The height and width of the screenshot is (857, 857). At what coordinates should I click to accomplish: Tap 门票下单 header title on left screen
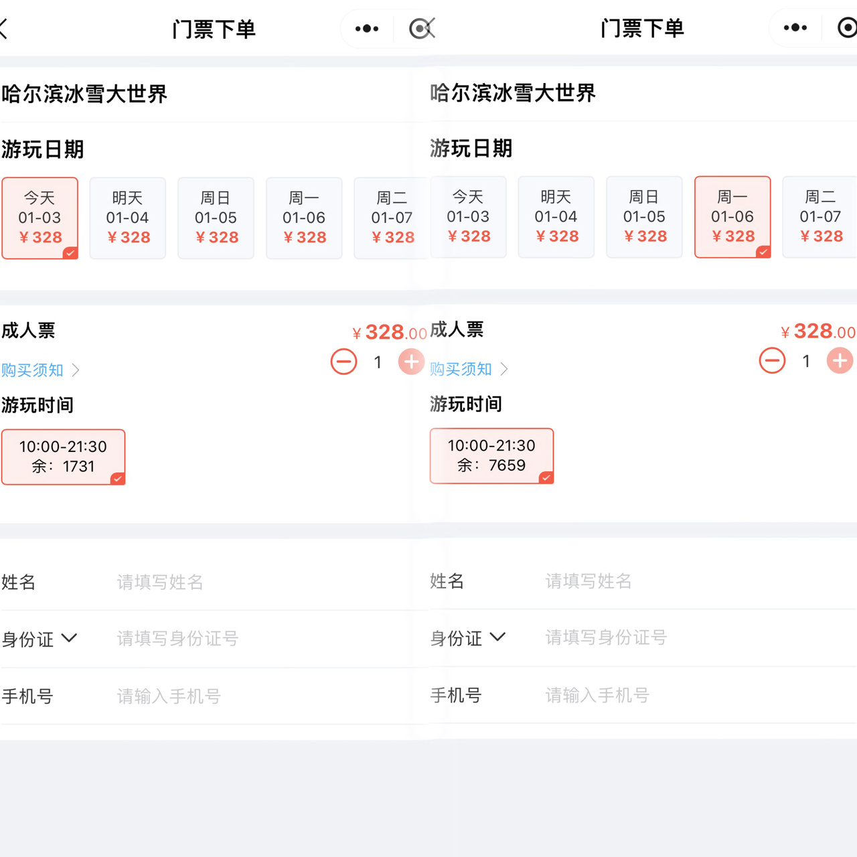click(x=214, y=29)
